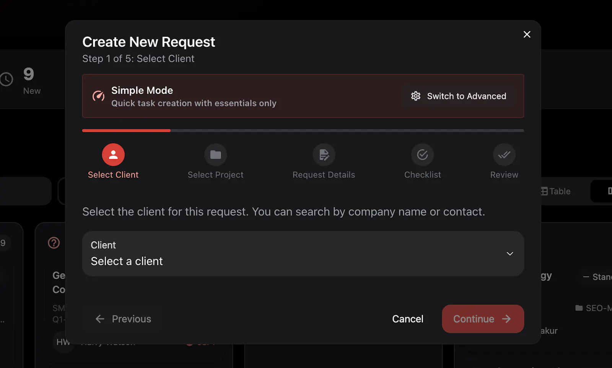Screen dimensions: 612x368
Task: Go to Review step label
Action: (504, 175)
